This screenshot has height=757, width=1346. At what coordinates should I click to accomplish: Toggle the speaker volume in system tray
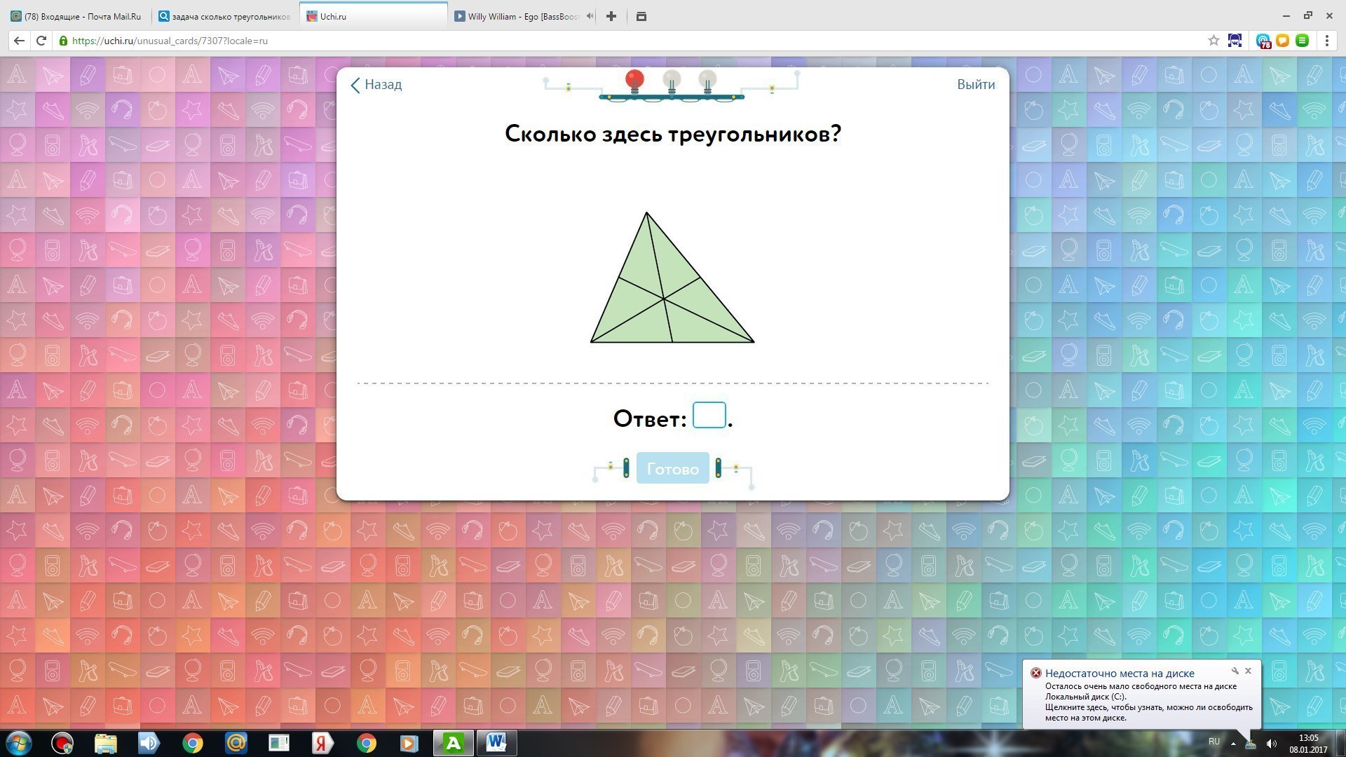click(x=1271, y=742)
